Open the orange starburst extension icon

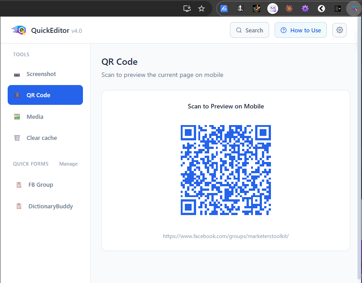click(x=289, y=9)
